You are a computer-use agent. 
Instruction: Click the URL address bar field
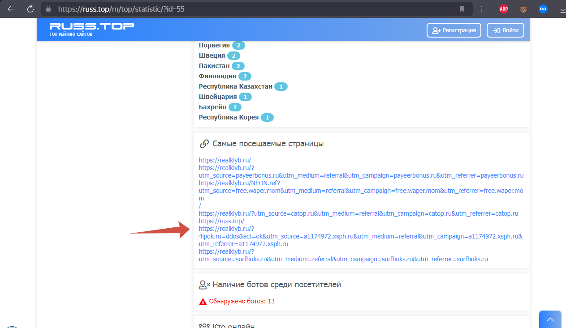pos(251,9)
